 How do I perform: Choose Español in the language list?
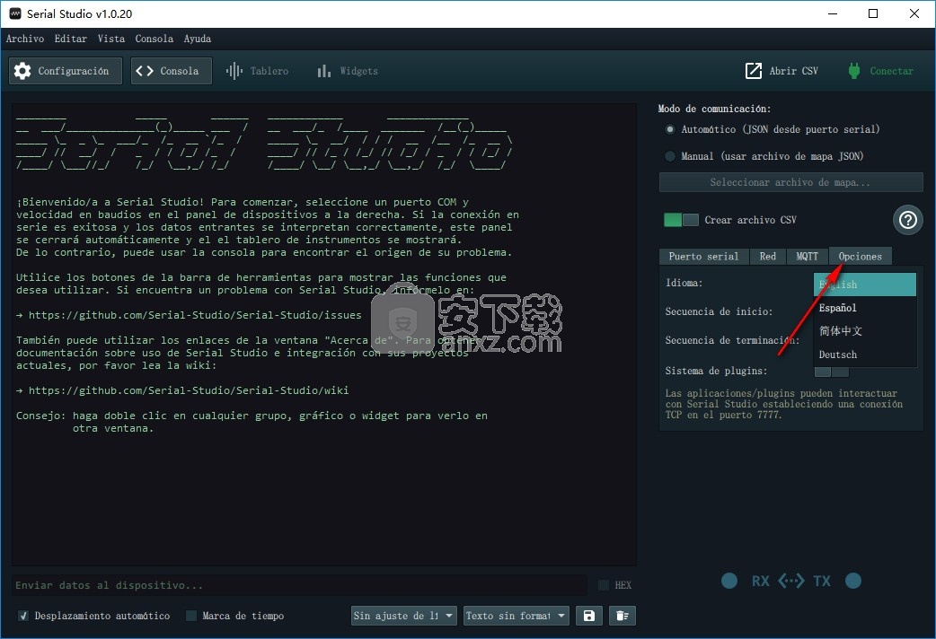pyautogui.click(x=865, y=308)
